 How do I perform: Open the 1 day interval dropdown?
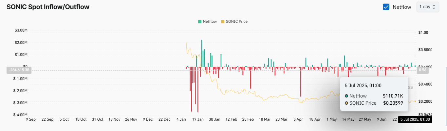point(427,7)
